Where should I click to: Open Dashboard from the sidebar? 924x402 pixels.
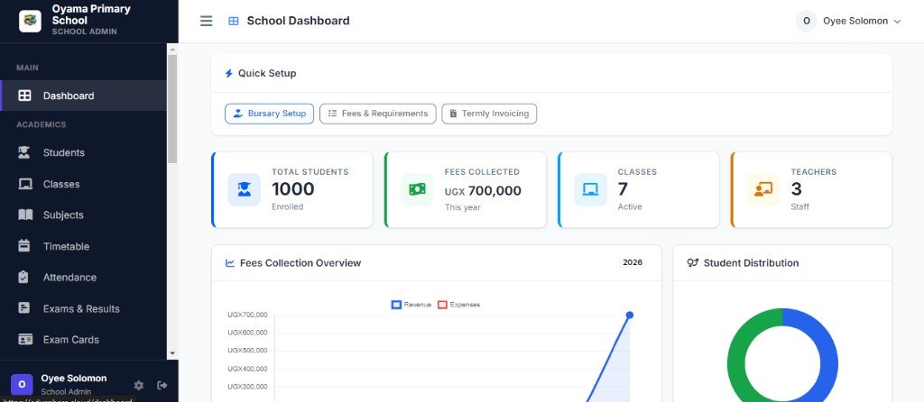84,96
